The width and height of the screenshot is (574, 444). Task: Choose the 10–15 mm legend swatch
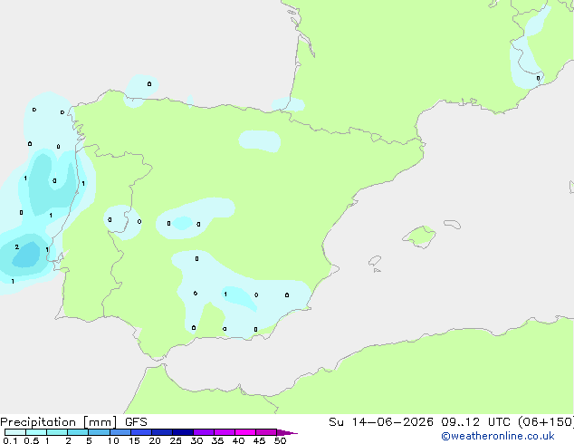(120, 432)
